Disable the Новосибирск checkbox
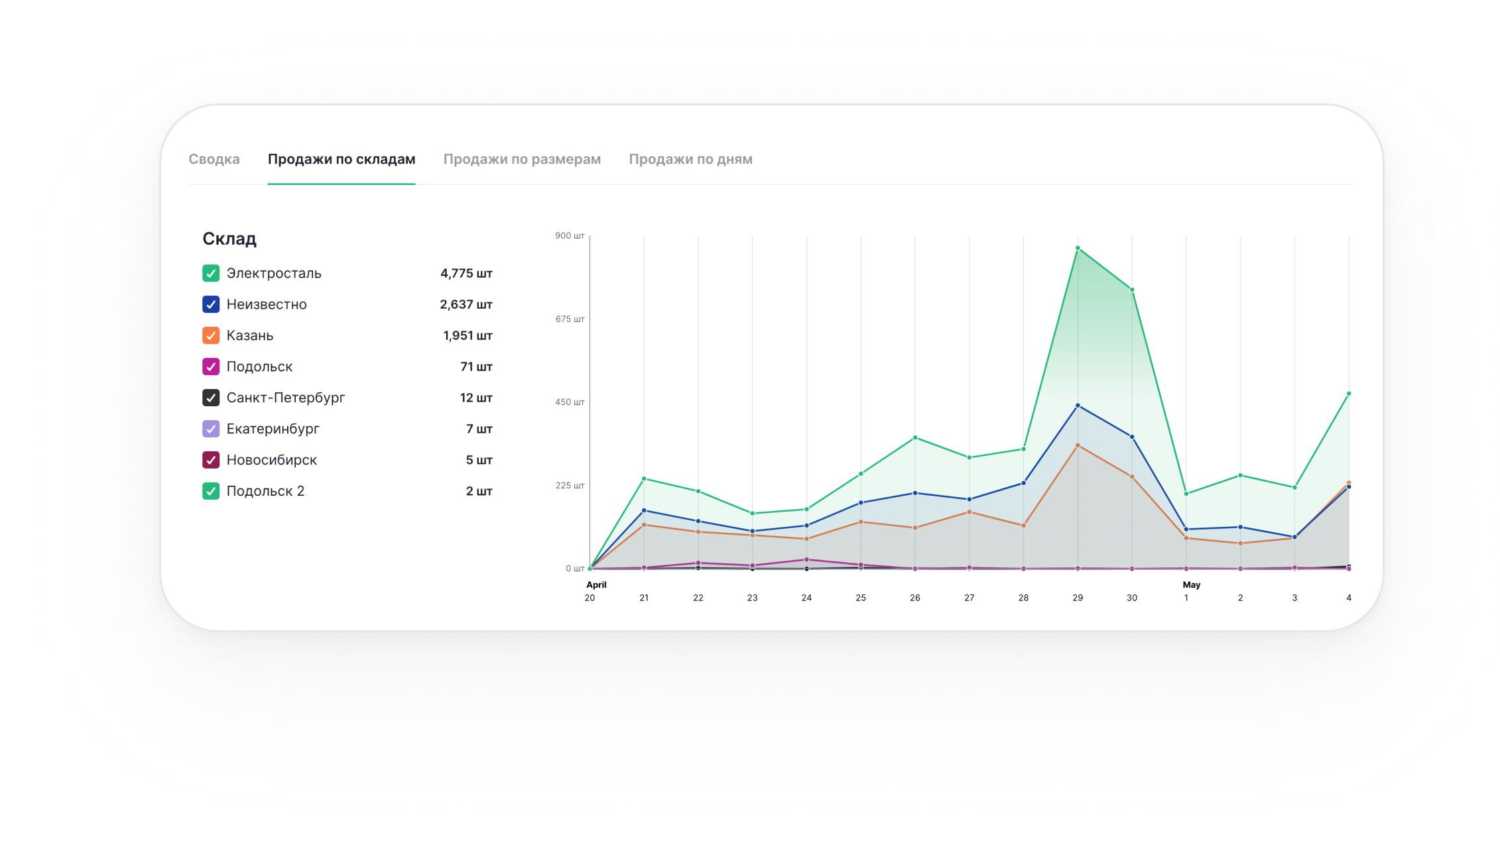 point(211,460)
